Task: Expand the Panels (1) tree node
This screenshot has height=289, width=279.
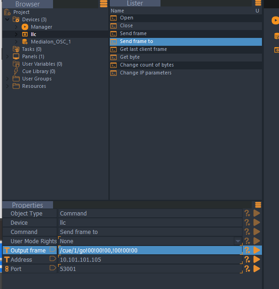Action: pyautogui.click(x=7, y=56)
